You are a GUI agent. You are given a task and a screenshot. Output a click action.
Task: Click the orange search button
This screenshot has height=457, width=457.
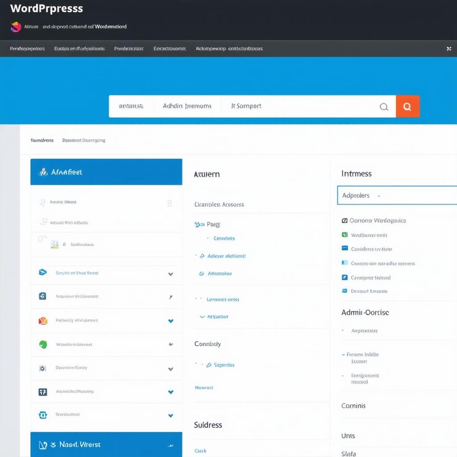click(407, 106)
